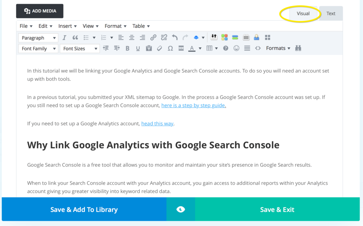Image resolution: width=363 pixels, height=226 pixels.
Task: Click Save & Add To Library
Action: pos(84,209)
